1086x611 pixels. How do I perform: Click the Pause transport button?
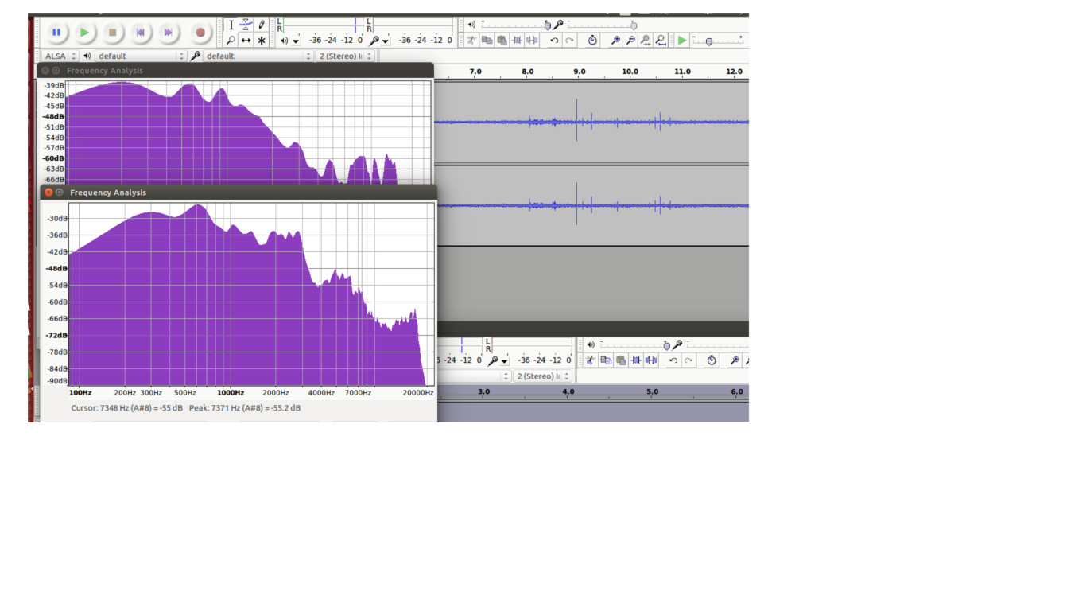tap(56, 33)
